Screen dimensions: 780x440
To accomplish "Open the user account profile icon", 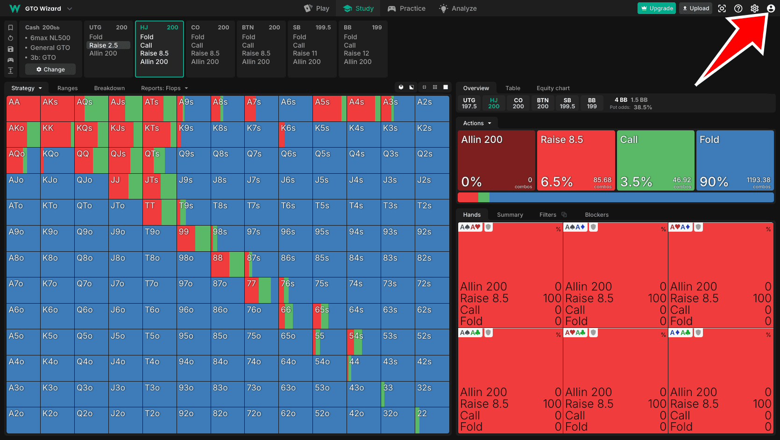I will [x=771, y=8].
